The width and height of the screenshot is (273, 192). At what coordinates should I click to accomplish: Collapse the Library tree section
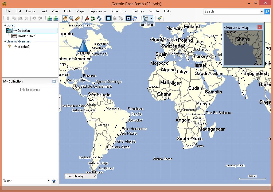click(x=5, y=25)
